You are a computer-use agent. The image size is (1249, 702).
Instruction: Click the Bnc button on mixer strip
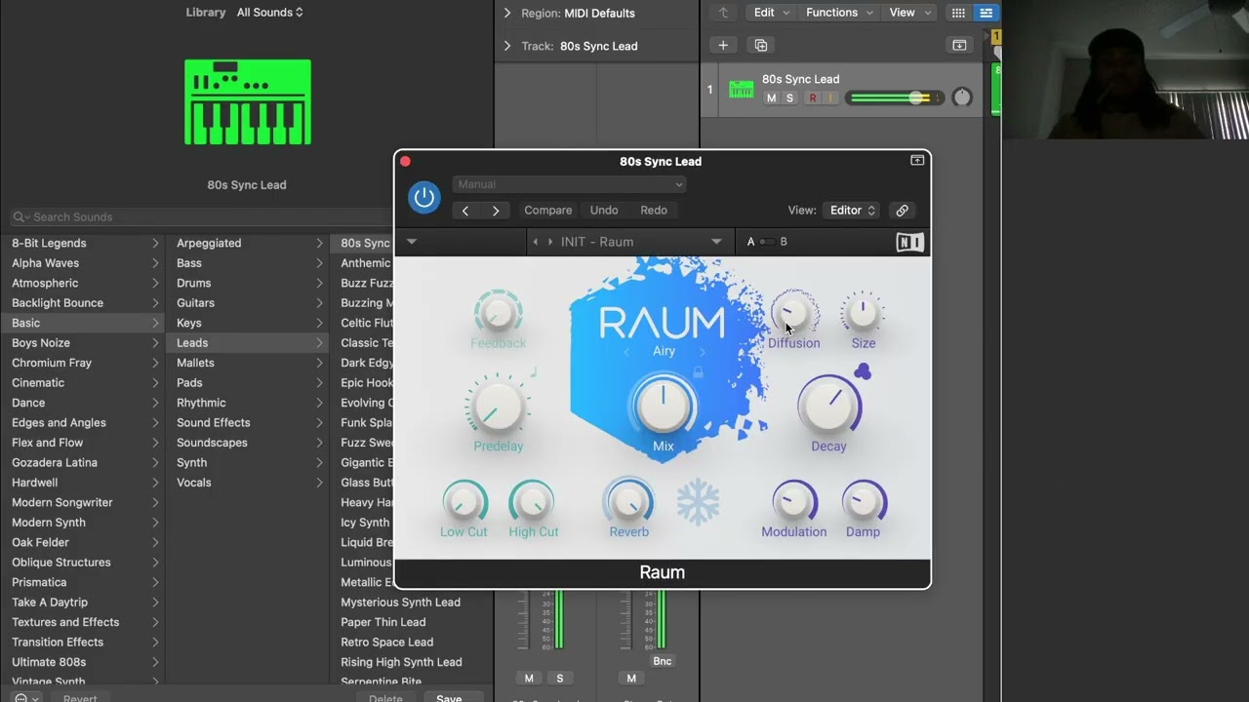[663, 661]
